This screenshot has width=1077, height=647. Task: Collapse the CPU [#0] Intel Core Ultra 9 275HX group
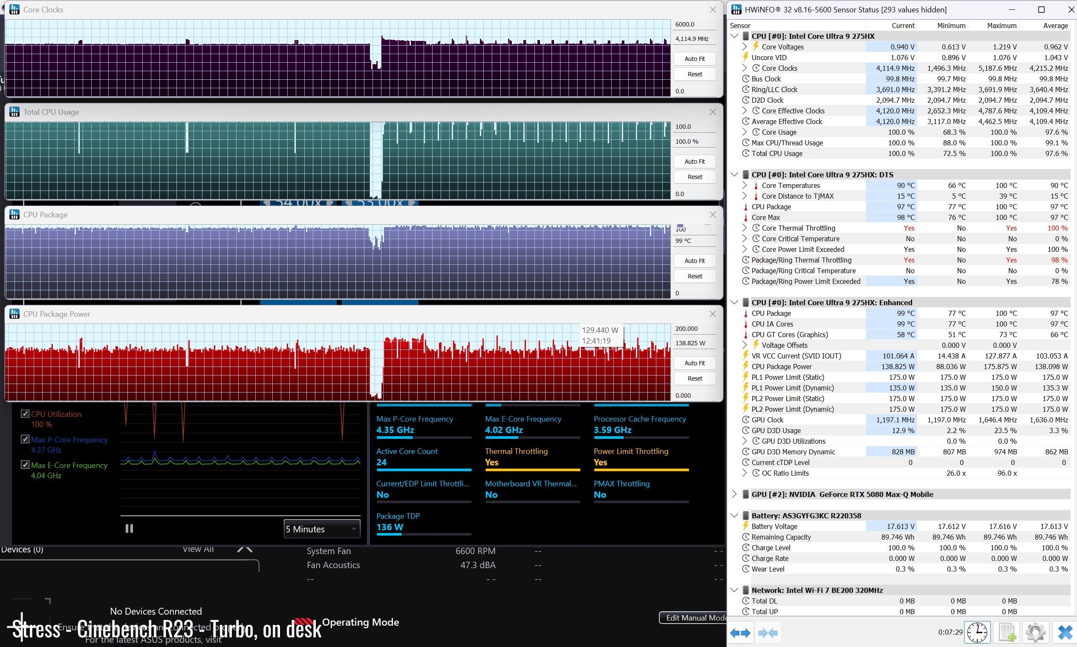(734, 36)
